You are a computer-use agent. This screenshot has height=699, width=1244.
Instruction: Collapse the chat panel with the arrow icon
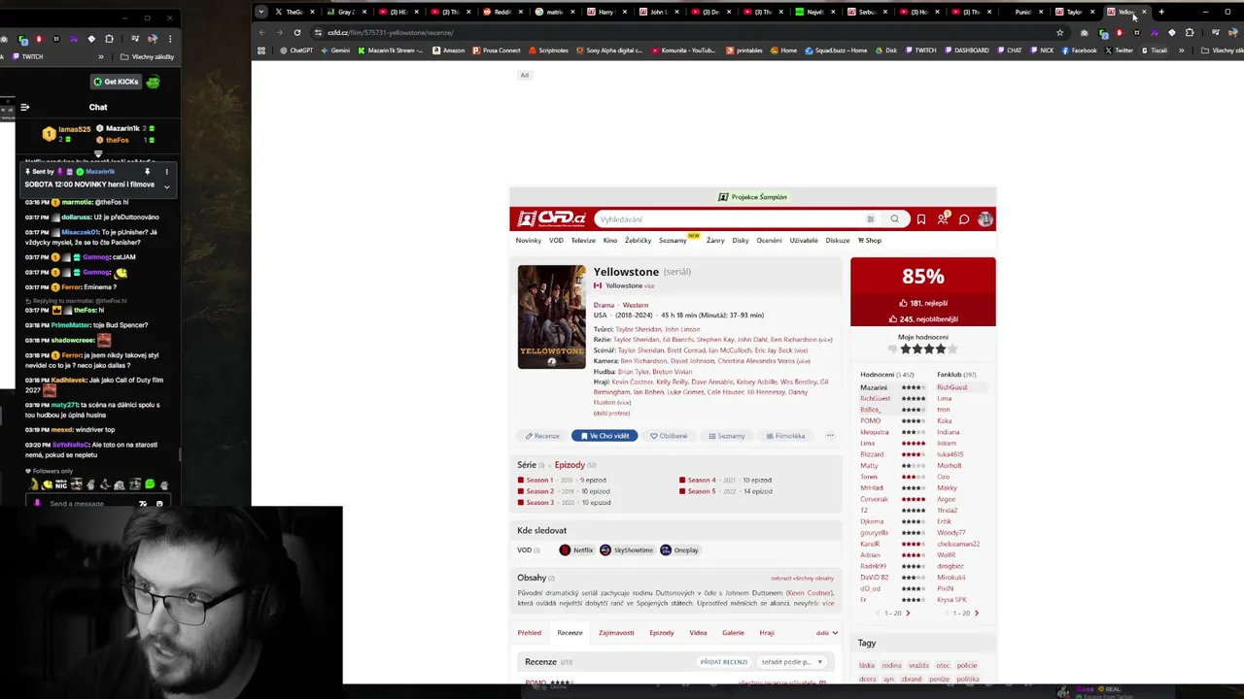pyautogui.click(x=24, y=108)
